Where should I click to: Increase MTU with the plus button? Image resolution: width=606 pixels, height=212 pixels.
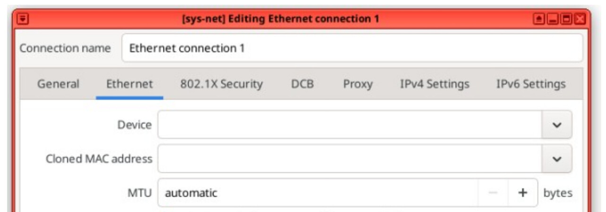[522, 193]
